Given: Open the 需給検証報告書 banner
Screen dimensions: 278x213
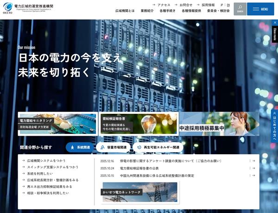Looking at the screenshot, I should (139, 124).
